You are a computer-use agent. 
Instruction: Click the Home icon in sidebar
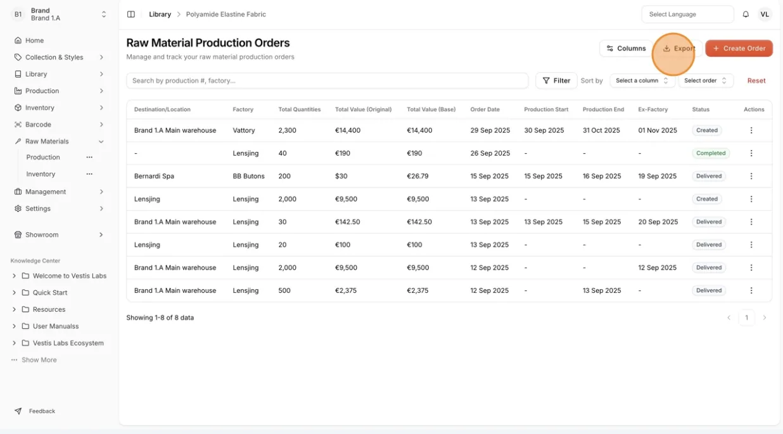(x=18, y=40)
